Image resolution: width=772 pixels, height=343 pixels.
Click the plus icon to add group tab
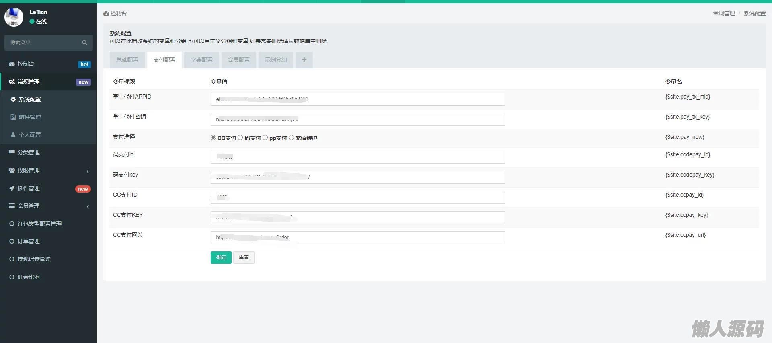pos(304,60)
